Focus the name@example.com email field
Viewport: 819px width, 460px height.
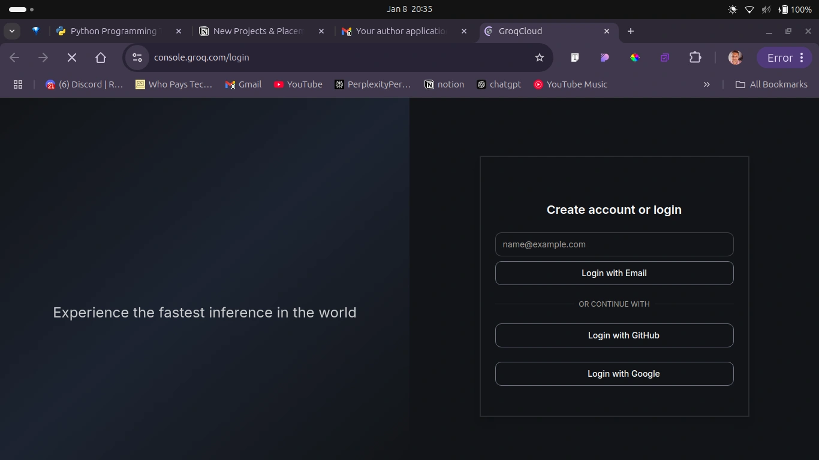pos(614,244)
